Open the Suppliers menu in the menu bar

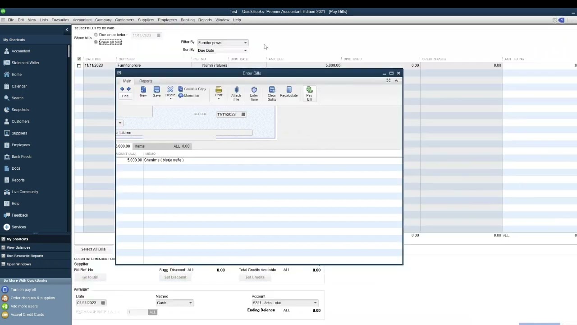point(146,20)
